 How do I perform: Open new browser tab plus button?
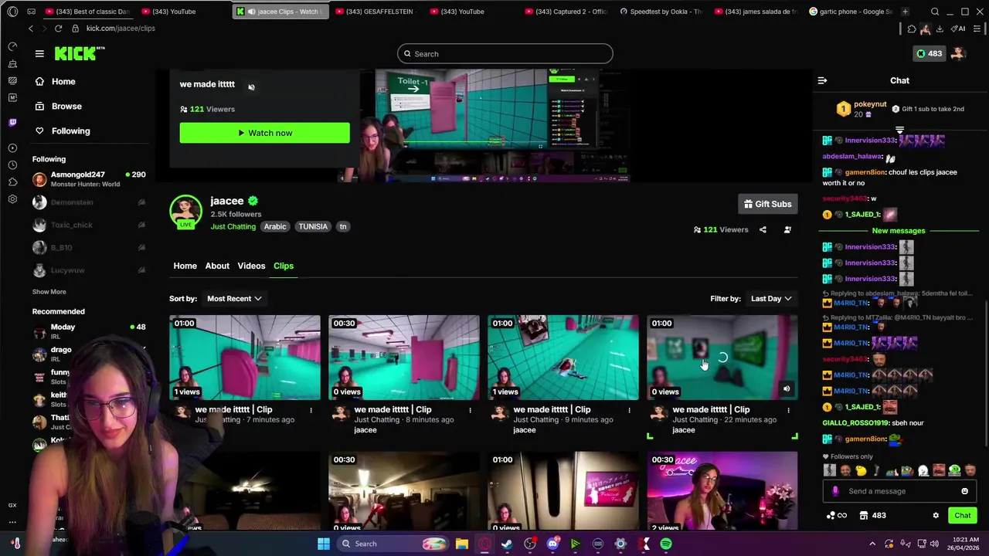tap(905, 12)
